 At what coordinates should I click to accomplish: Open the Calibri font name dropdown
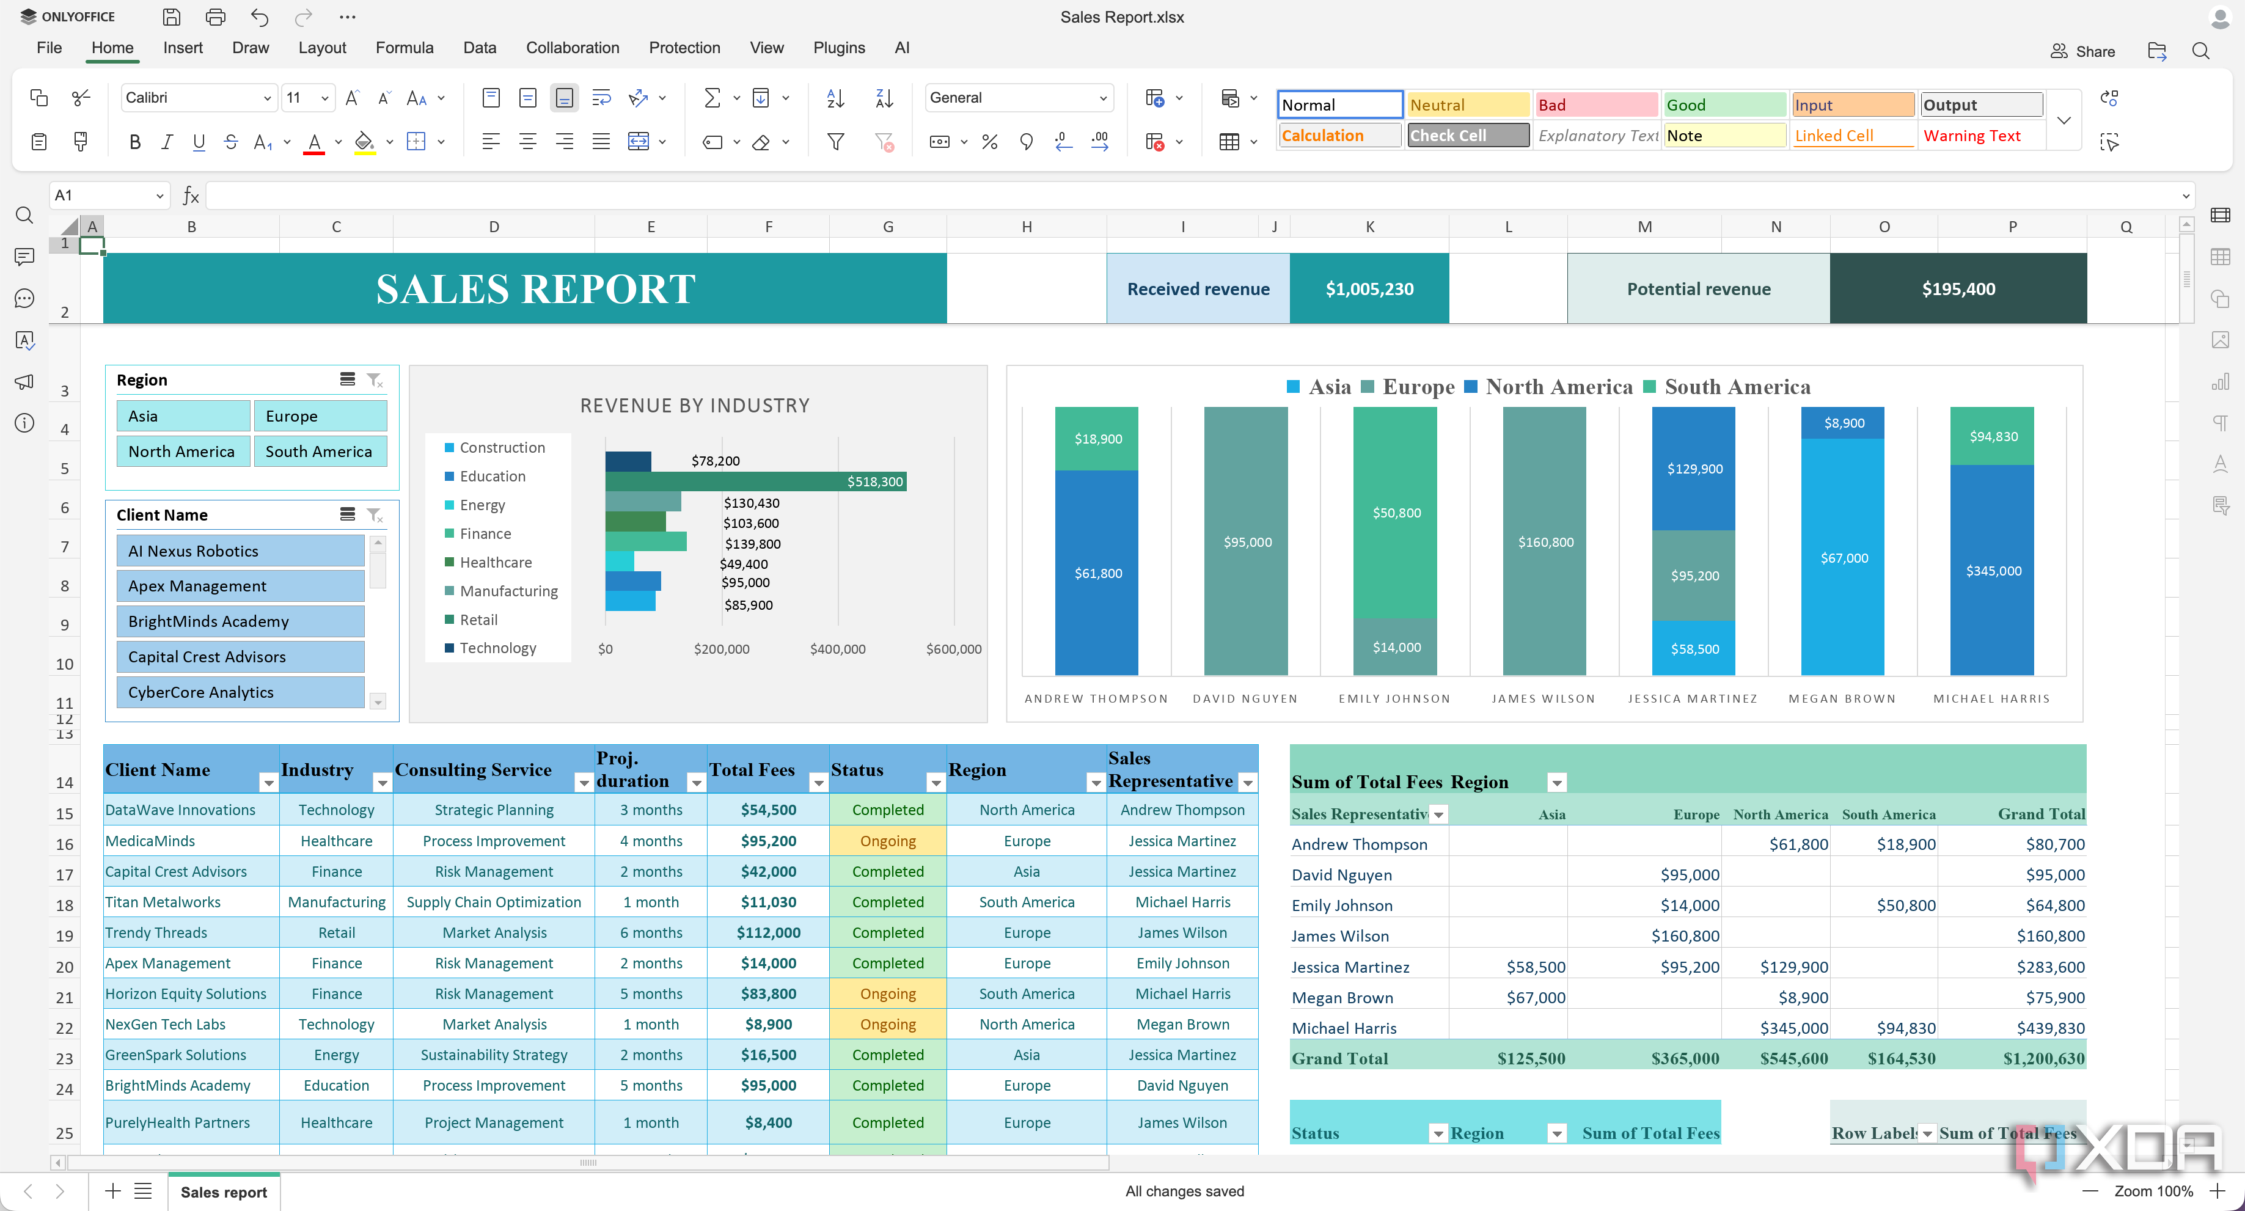point(266,98)
